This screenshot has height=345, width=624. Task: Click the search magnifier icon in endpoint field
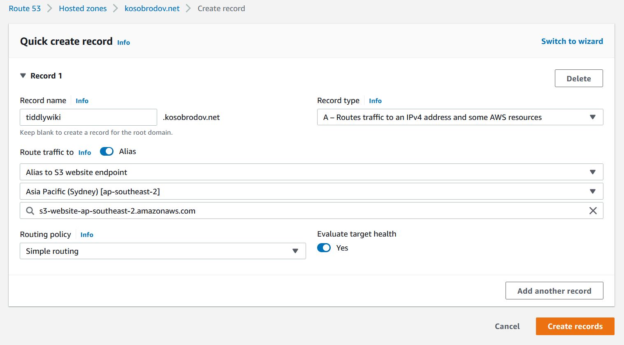(x=30, y=211)
